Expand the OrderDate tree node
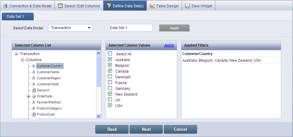The image size is (293, 137). coord(28,96)
